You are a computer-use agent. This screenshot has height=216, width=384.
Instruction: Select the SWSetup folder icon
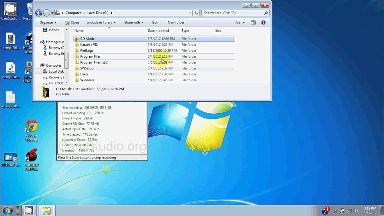(x=76, y=68)
